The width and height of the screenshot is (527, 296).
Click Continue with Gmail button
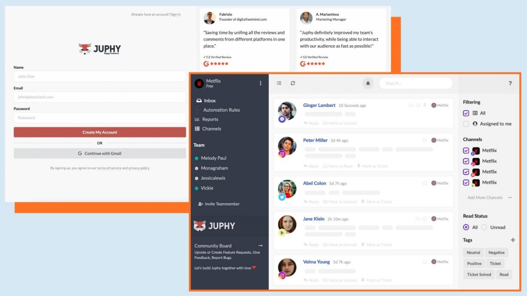pos(100,153)
